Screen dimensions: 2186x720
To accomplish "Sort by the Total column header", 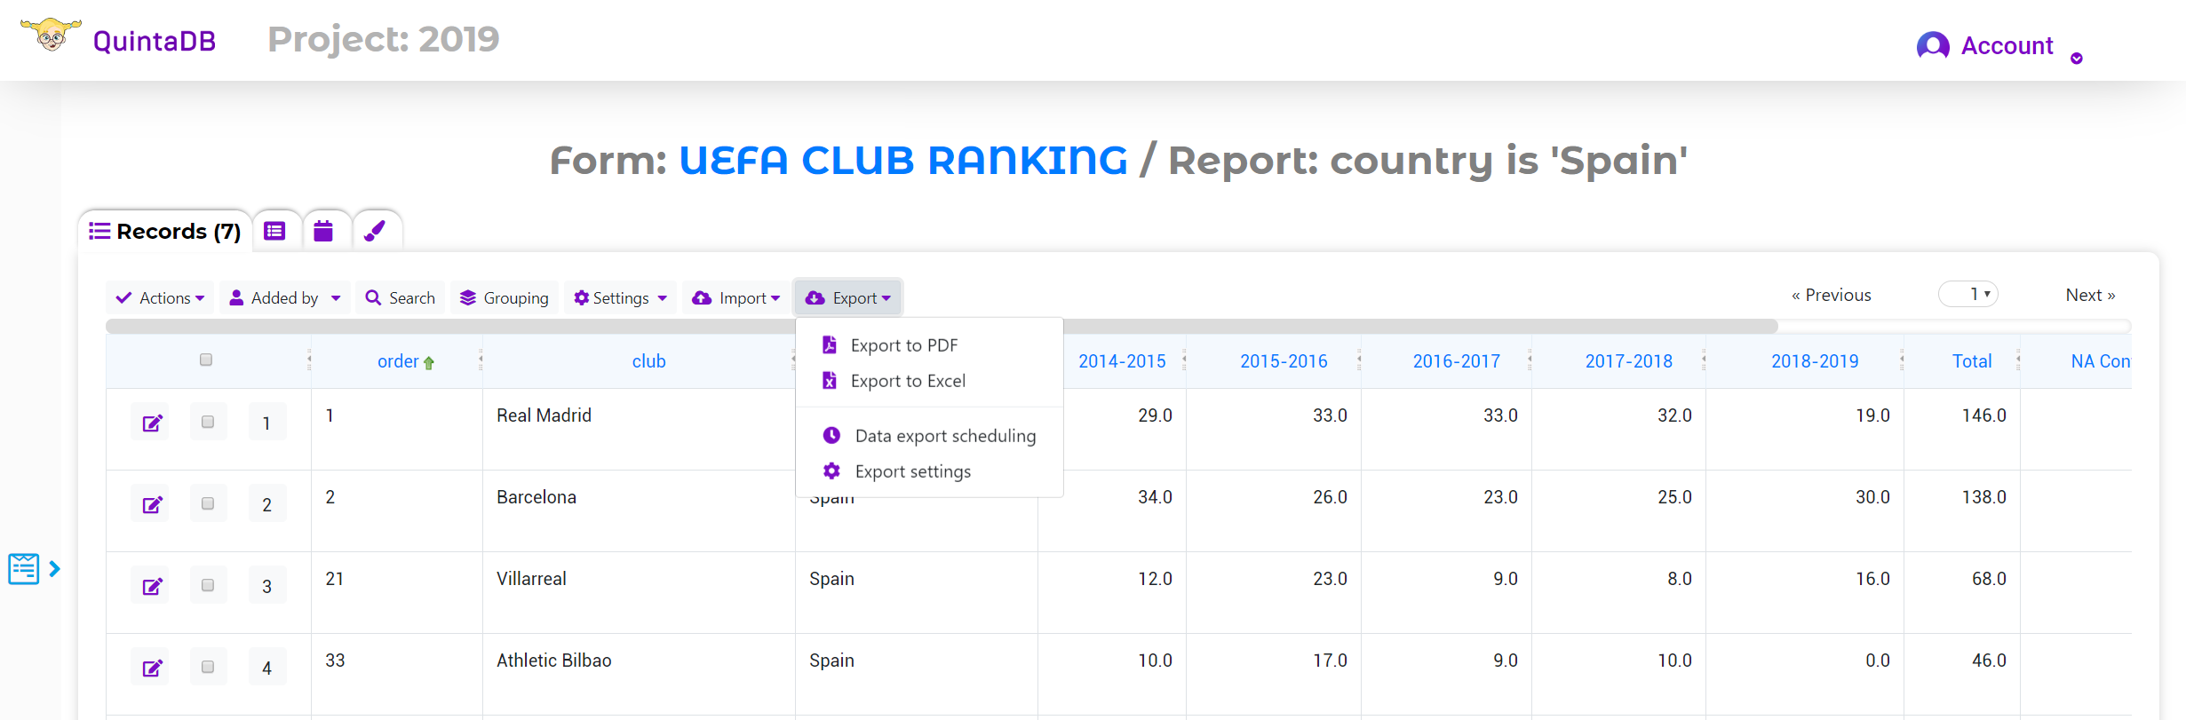I will (1972, 361).
